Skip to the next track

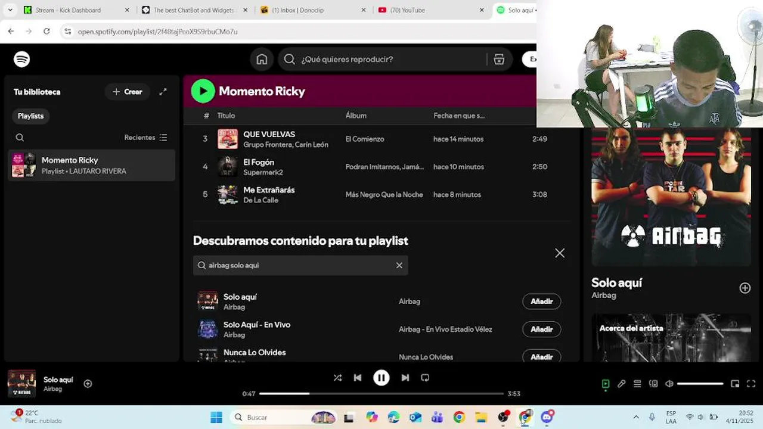[405, 378]
